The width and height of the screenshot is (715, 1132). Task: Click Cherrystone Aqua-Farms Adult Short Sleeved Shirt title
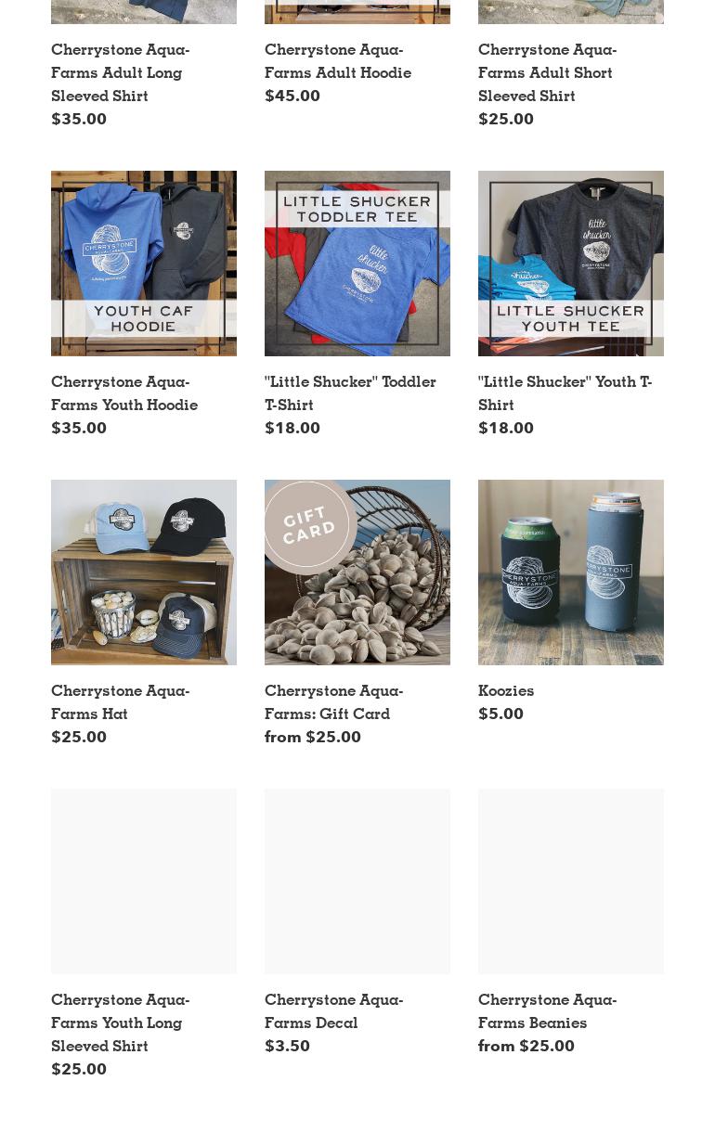(548, 72)
